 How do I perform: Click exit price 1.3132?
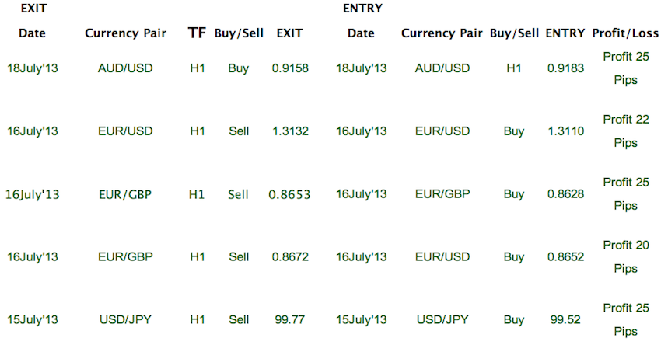click(x=290, y=131)
